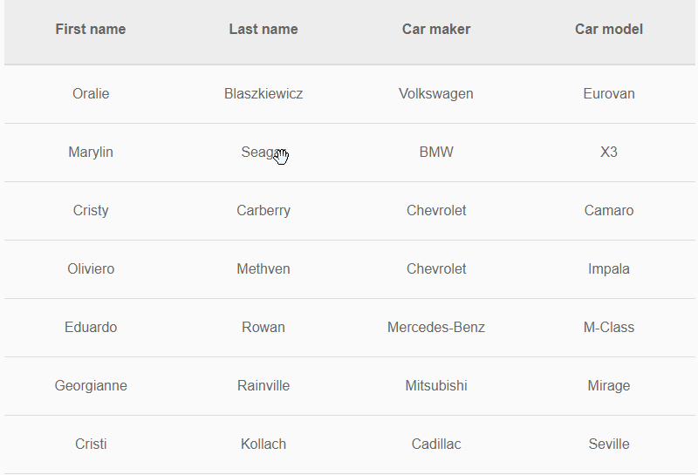Click the Seville car model cell
The image size is (698, 475).
pyautogui.click(x=609, y=444)
